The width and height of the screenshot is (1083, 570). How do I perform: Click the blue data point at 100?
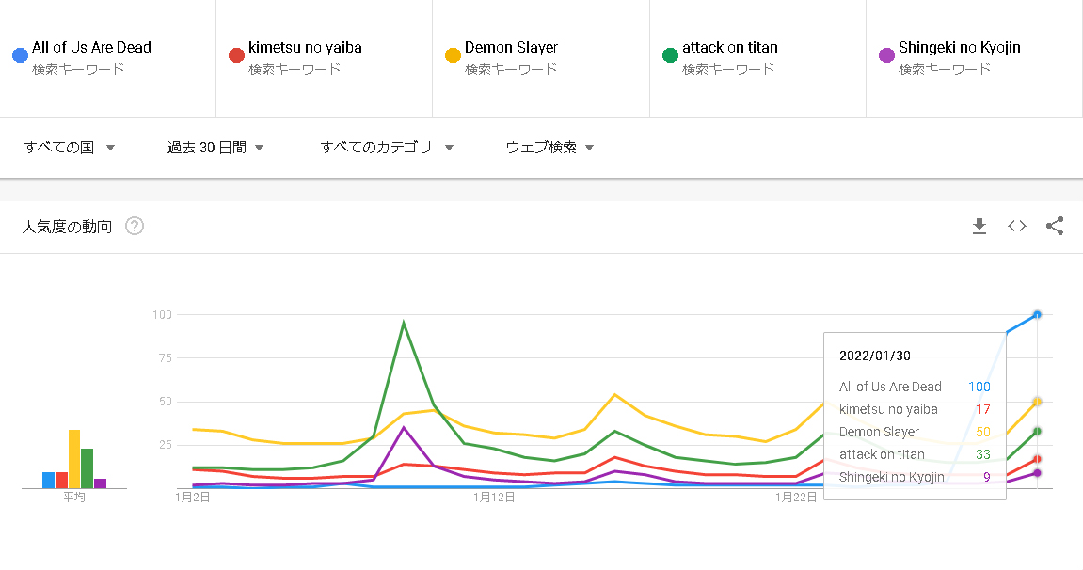coord(1037,314)
